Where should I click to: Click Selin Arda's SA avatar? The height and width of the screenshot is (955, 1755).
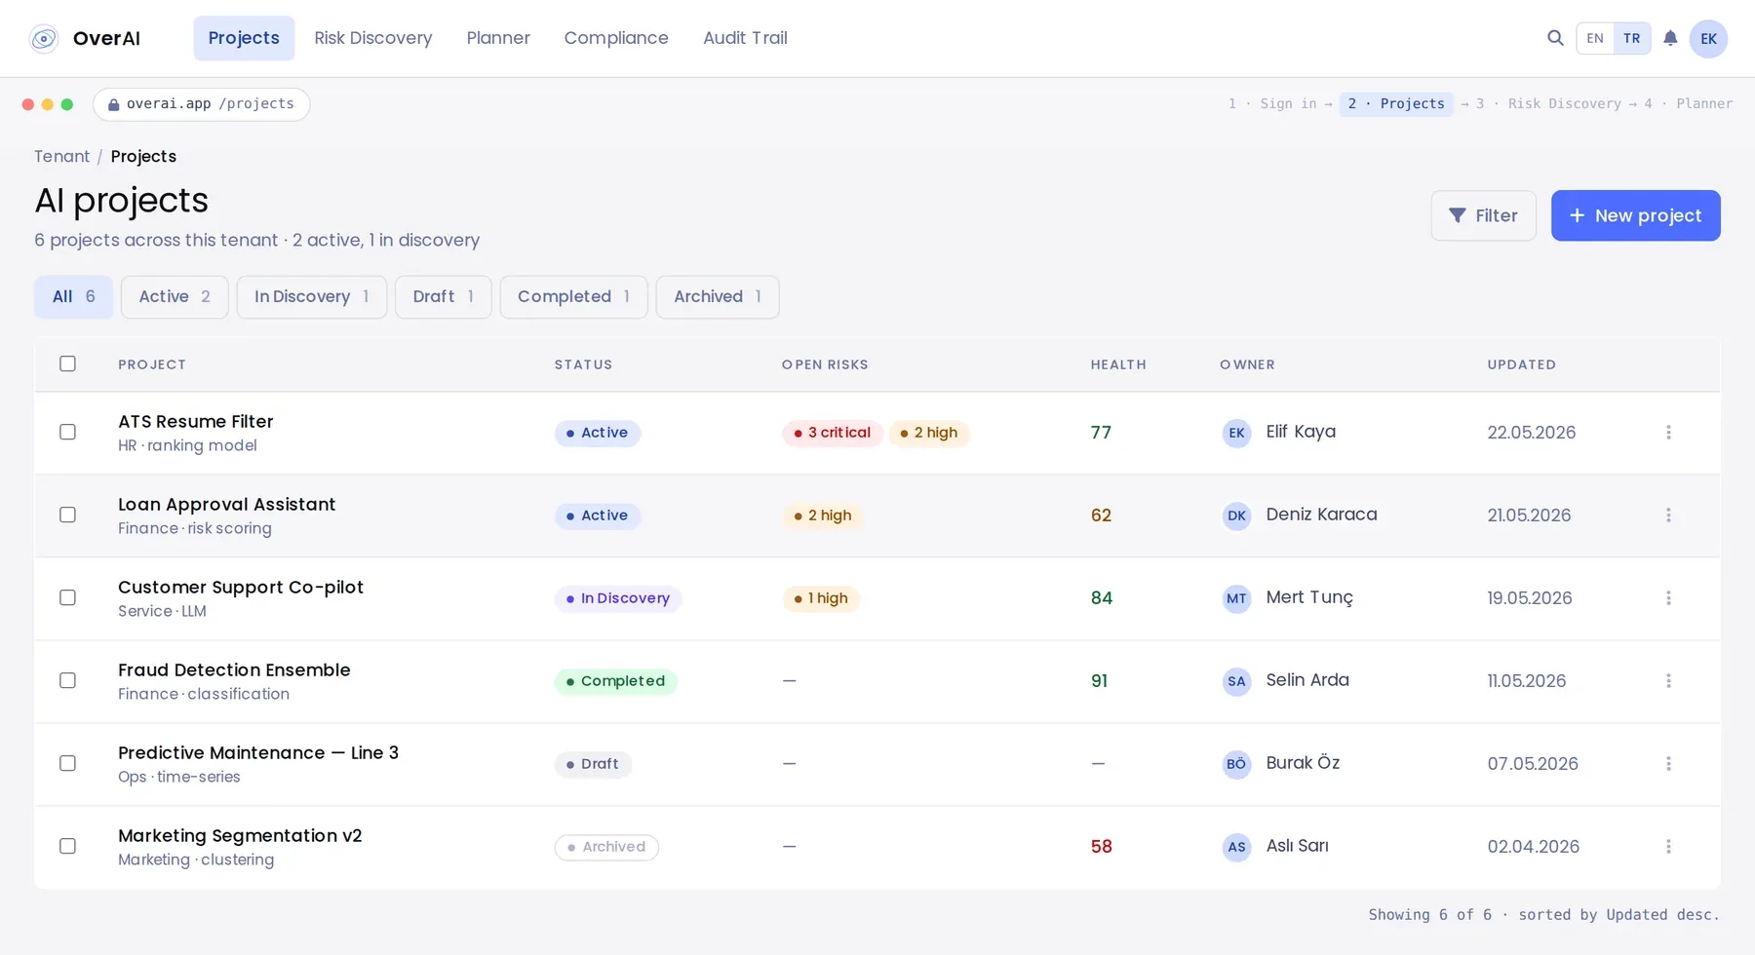pyautogui.click(x=1236, y=681)
